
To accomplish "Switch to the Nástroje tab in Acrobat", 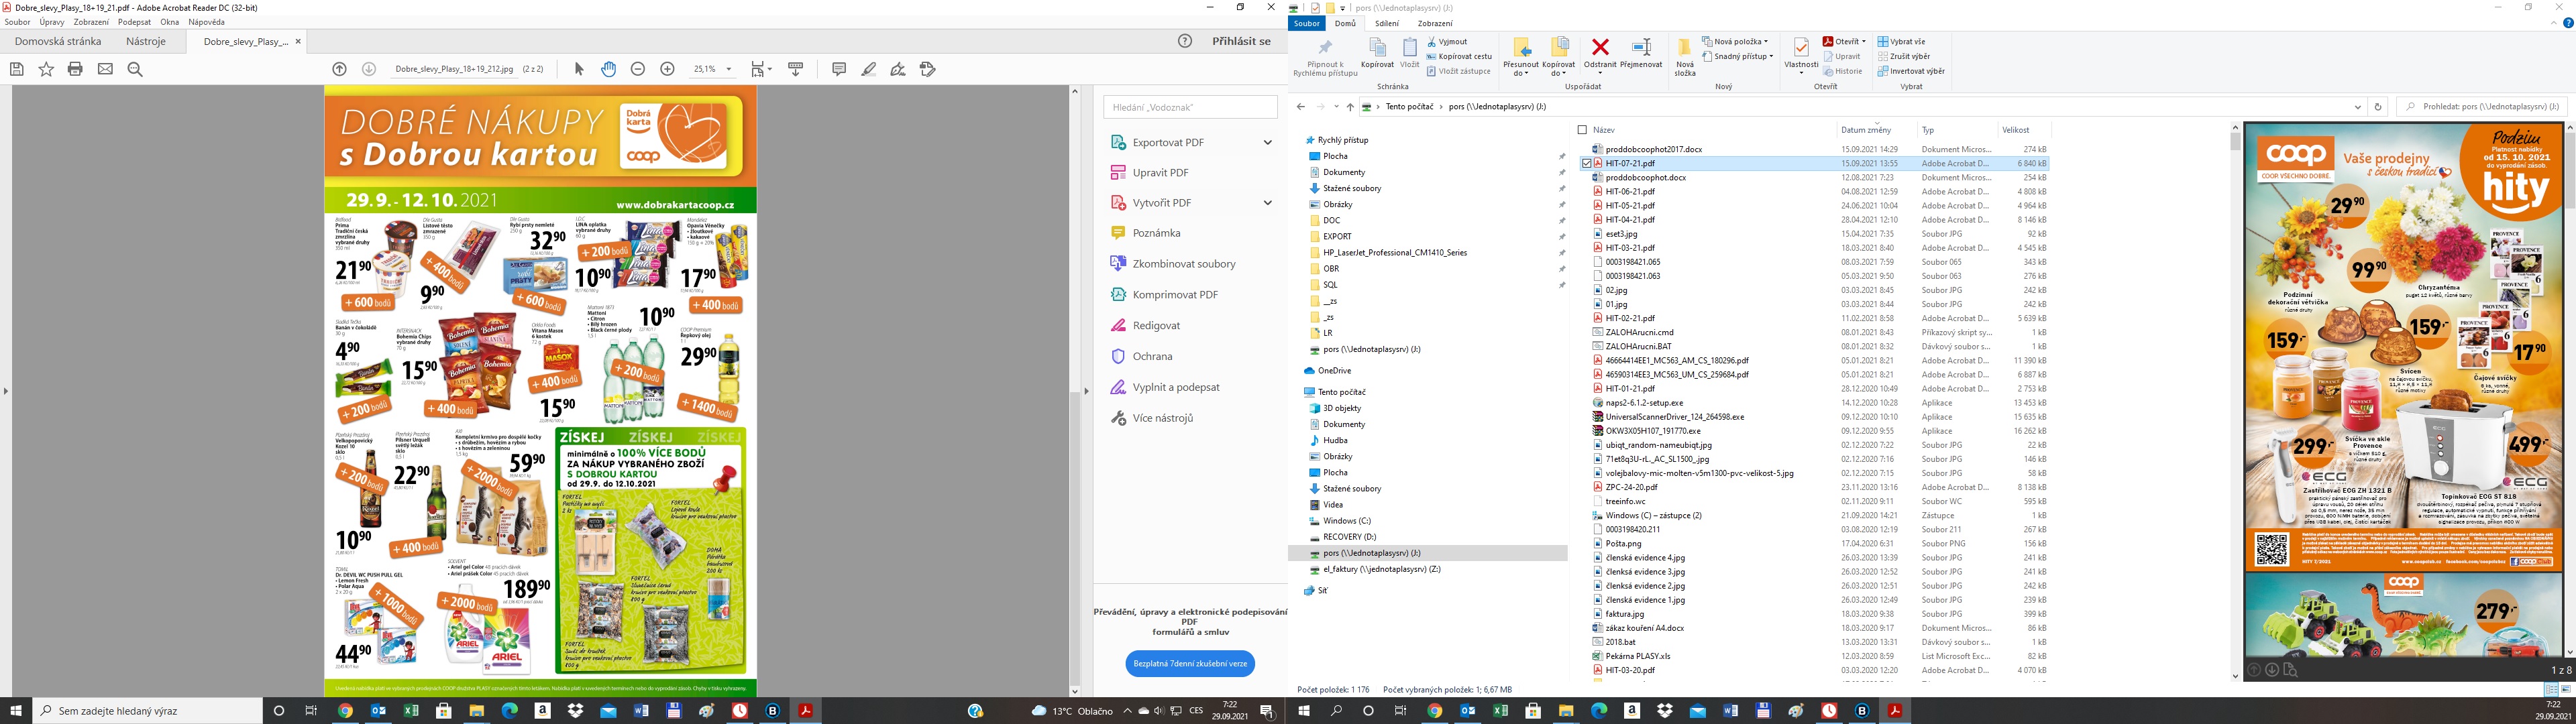I will pyautogui.click(x=146, y=42).
